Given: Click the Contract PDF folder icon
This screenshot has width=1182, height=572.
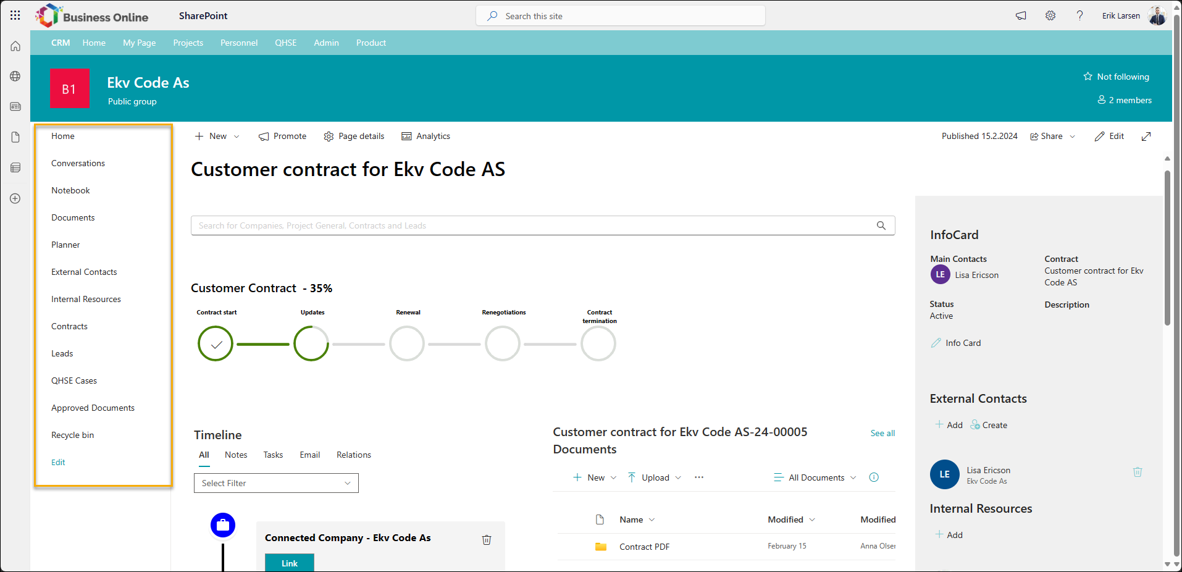Looking at the screenshot, I should (x=600, y=547).
